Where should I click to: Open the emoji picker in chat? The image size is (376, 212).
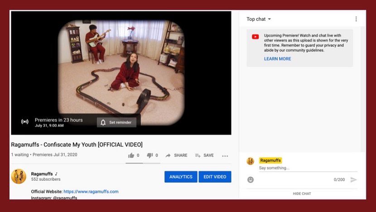pos(251,180)
